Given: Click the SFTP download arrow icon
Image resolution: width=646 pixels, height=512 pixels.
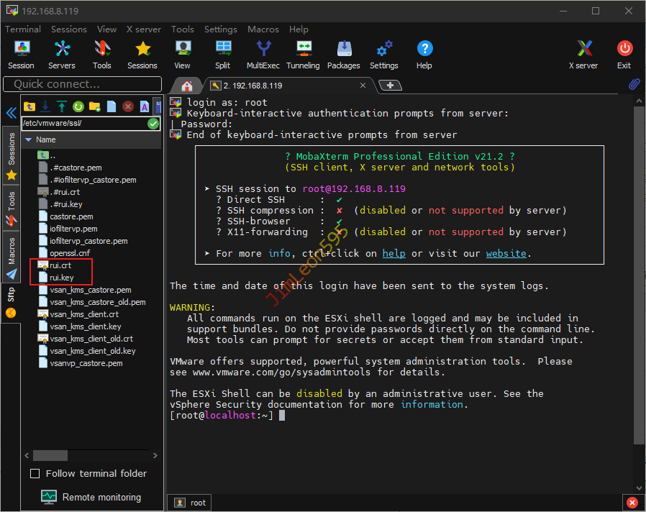Looking at the screenshot, I should click(x=45, y=106).
